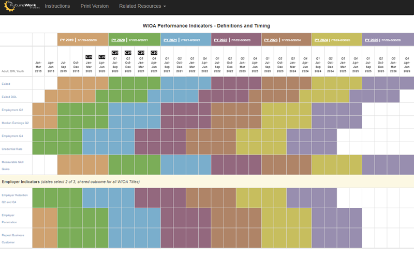Click the C19 badge above Q4 Apr-Jun 2021
The width and height of the screenshot is (414, 276).
(154, 53)
